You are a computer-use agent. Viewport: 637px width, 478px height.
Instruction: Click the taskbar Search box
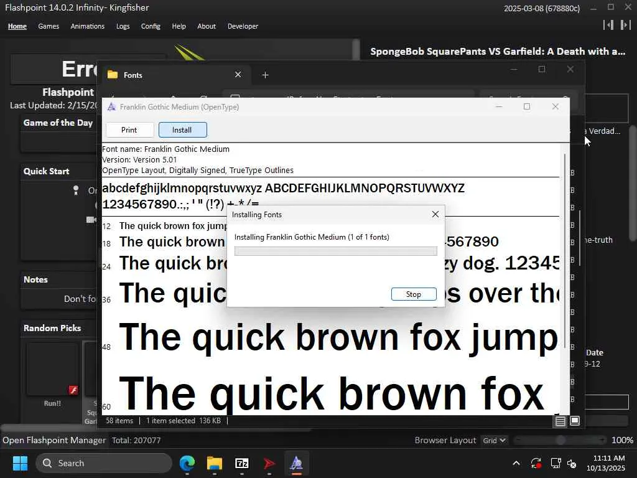click(104, 463)
